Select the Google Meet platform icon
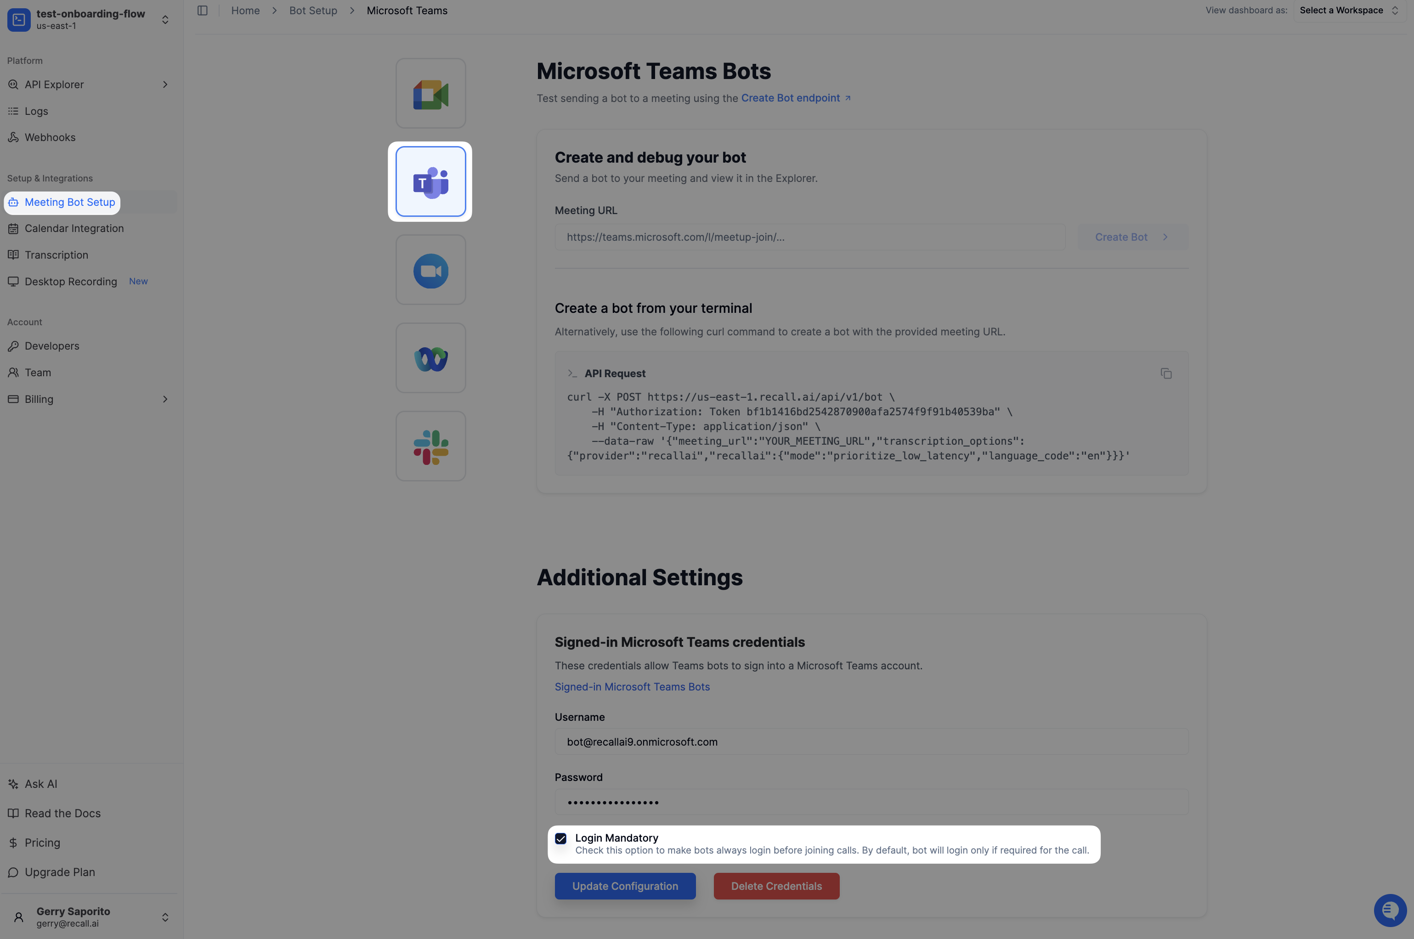 (430, 93)
